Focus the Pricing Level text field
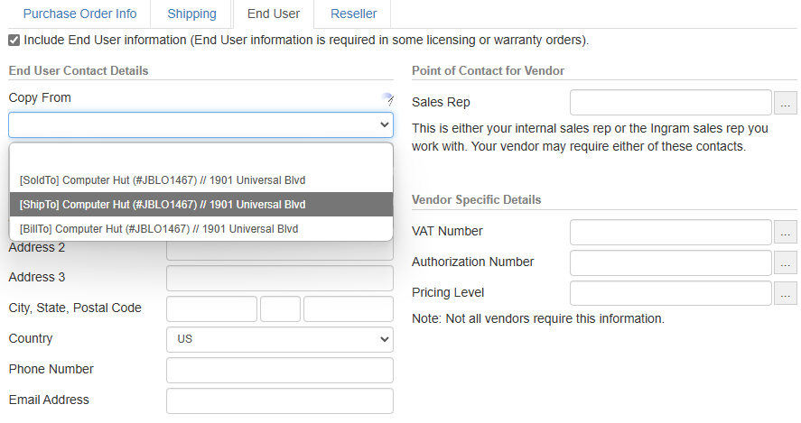801x423 pixels. (x=670, y=293)
